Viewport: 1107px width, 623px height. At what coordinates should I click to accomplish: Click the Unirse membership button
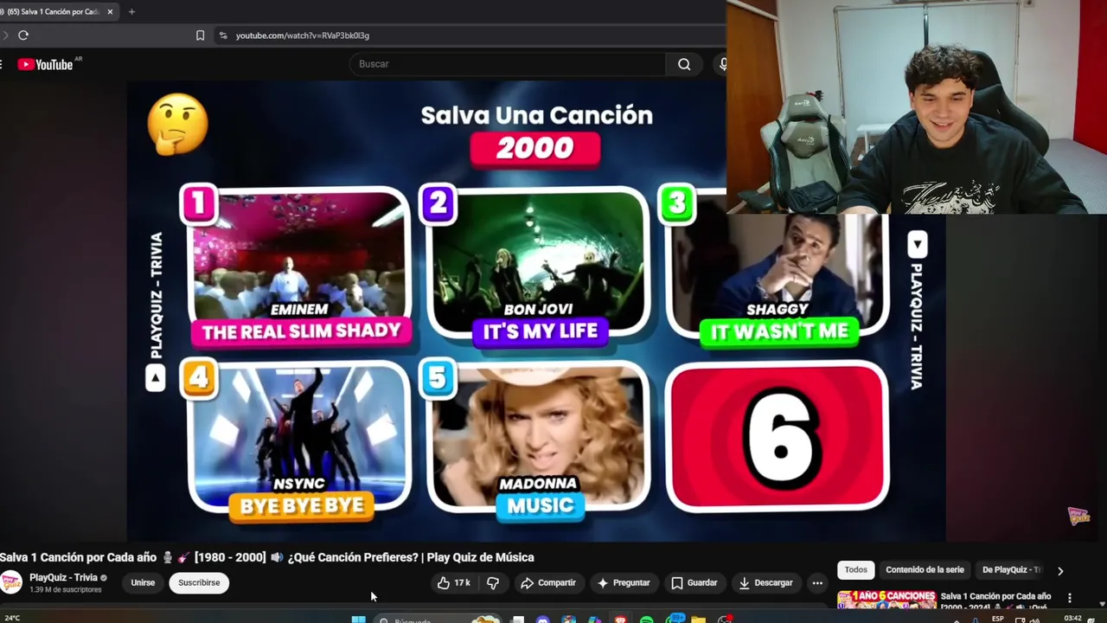143,583
